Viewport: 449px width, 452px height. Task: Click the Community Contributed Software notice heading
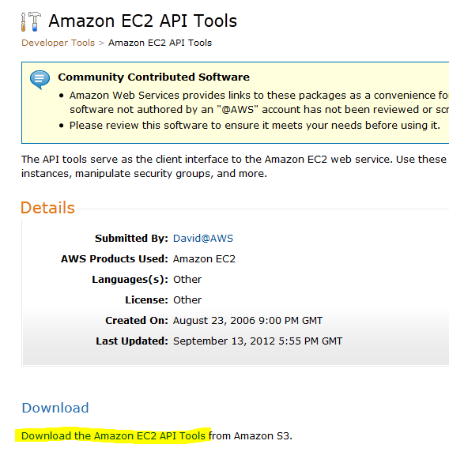[153, 77]
